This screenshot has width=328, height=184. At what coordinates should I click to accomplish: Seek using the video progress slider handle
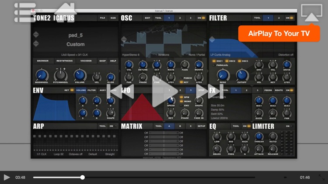tap(82, 177)
